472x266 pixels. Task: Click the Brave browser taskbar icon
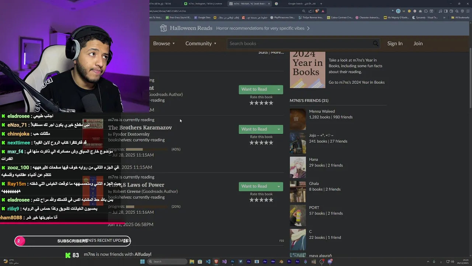click(216, 262)
